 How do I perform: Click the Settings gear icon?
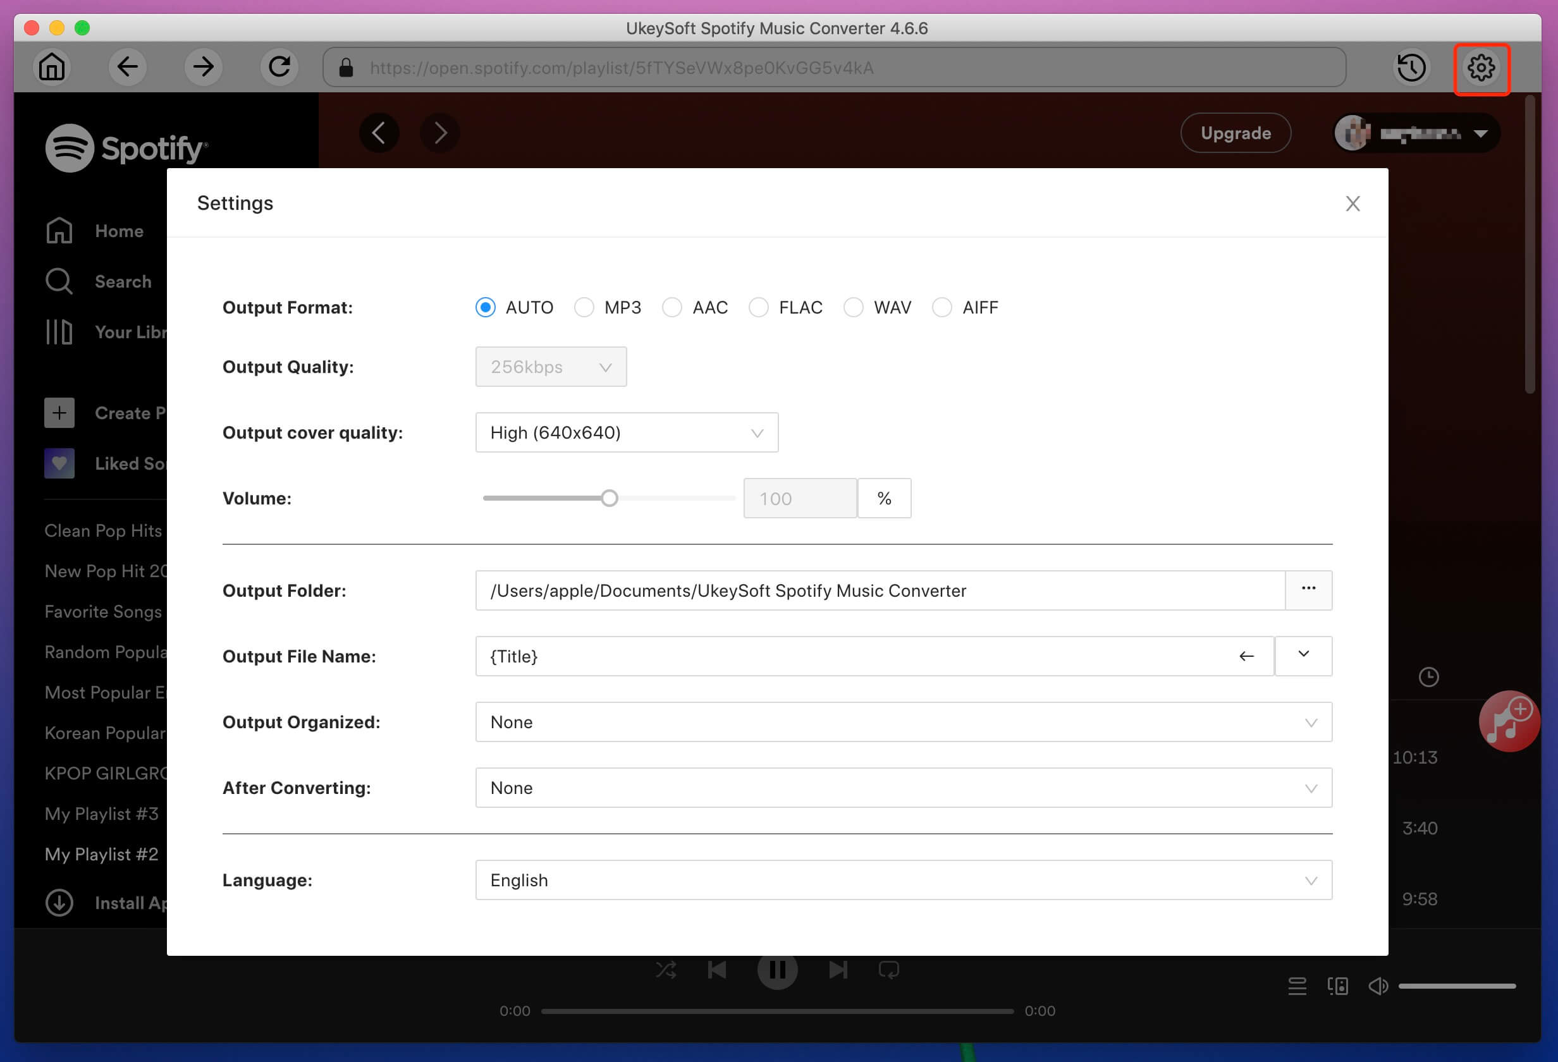coord(1482,68)
